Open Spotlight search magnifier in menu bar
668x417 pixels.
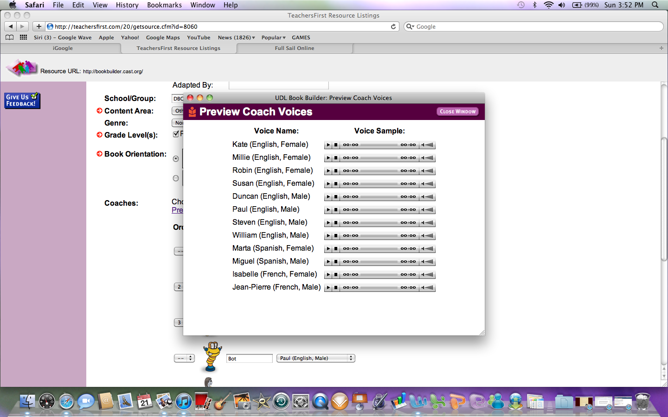click(x=655, y=5)
